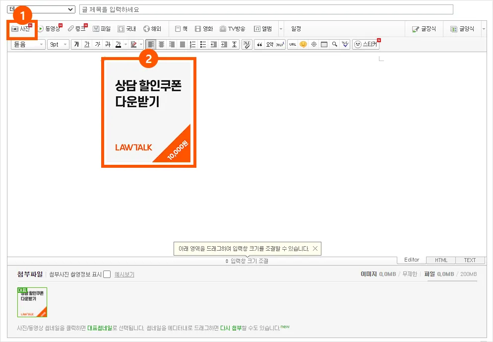Add an album via 앨범 button

[263, 29]
